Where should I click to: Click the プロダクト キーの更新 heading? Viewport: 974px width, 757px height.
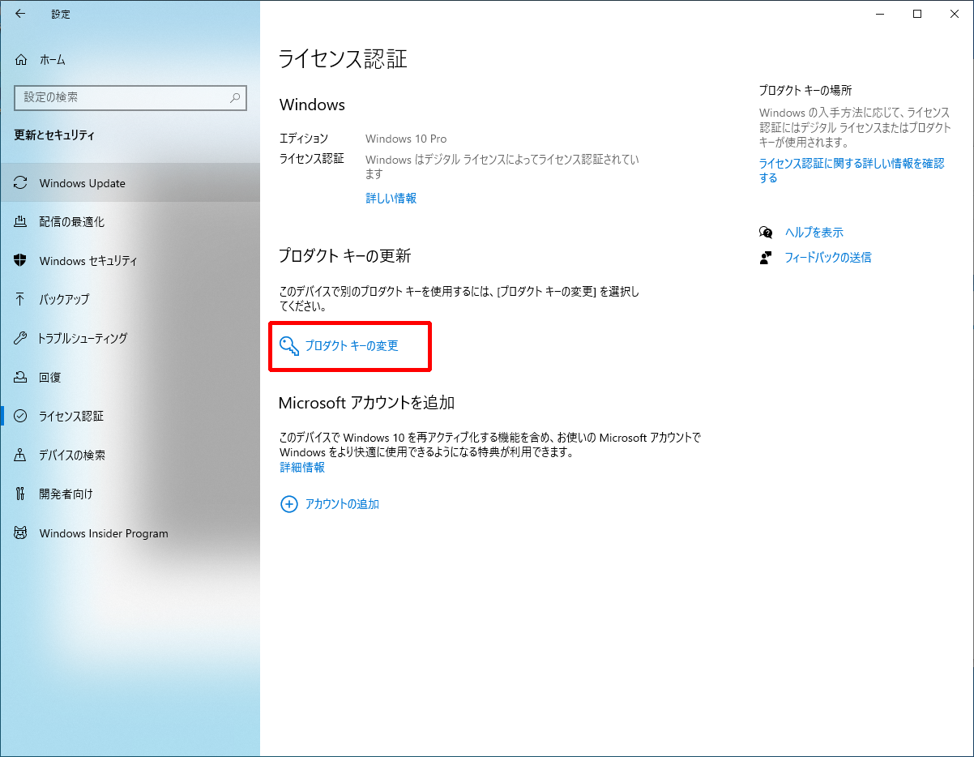click(x=345, y=256)
